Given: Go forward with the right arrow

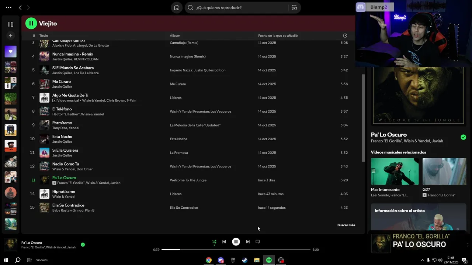Looking at the screenshot, I should pos(28,7).
